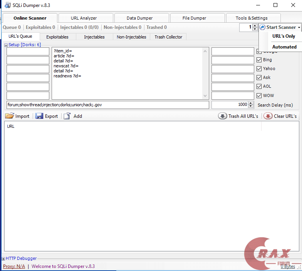Click into the Search Delay 1000 field
Viewport: 302px width, 271px height.
pos(230,105)
